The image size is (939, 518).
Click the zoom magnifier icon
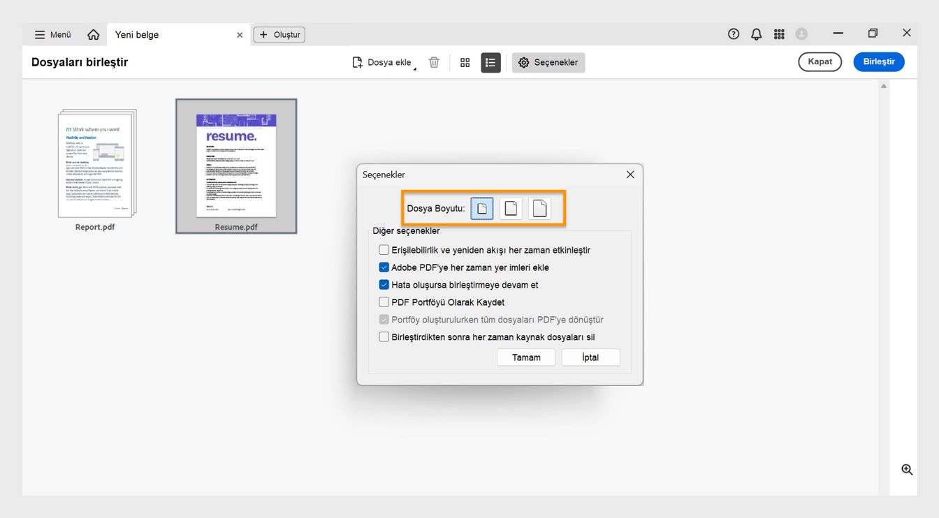pos(907,470)
